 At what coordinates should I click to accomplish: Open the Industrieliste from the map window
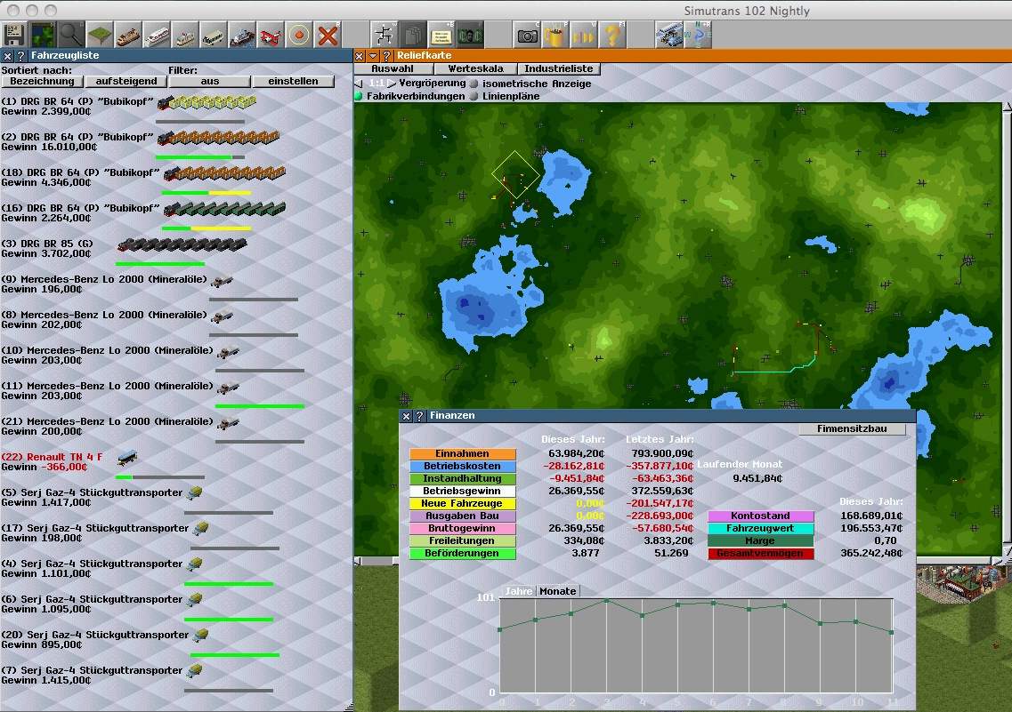pos(558,68)
